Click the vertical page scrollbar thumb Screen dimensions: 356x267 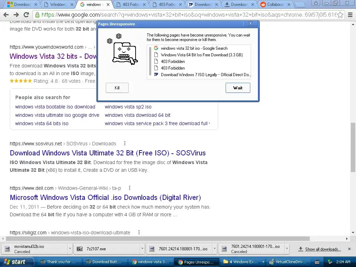click(353, 147)
